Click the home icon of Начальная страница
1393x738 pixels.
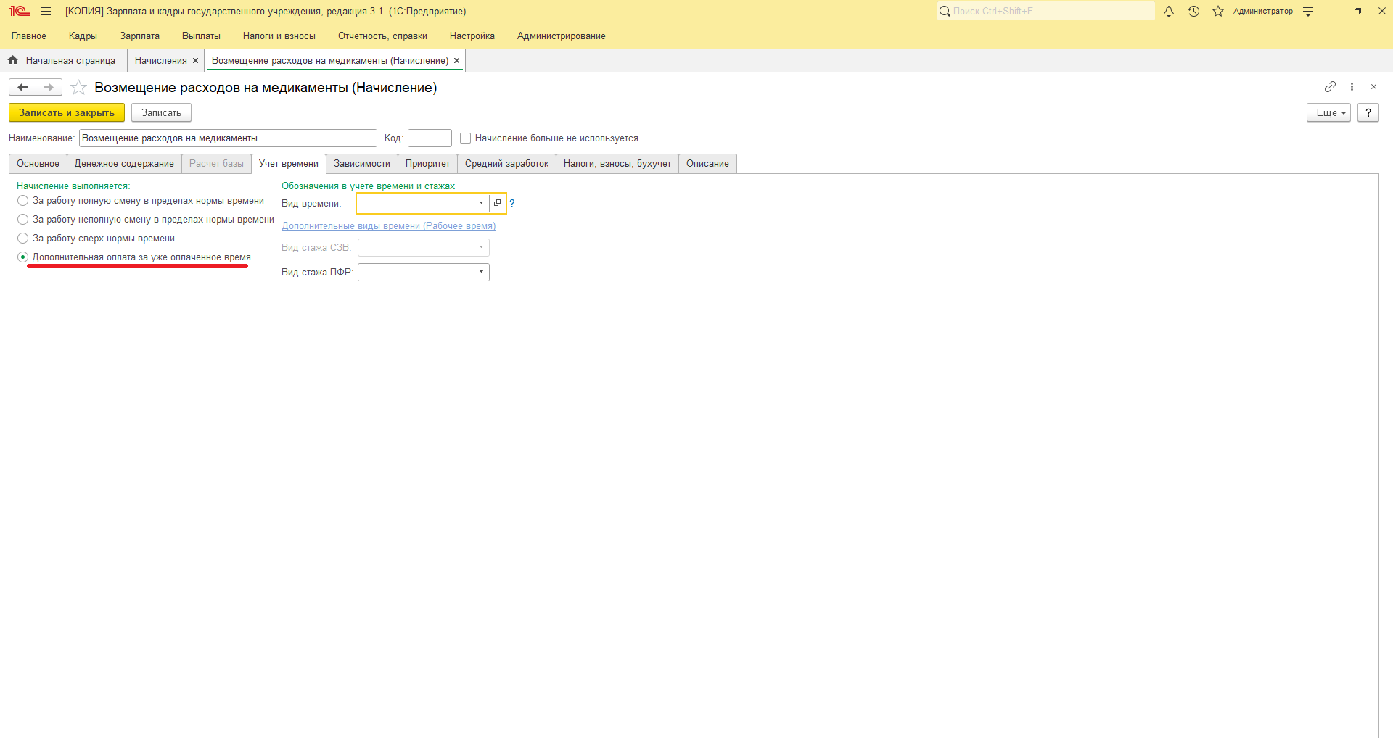click(13, 60)
